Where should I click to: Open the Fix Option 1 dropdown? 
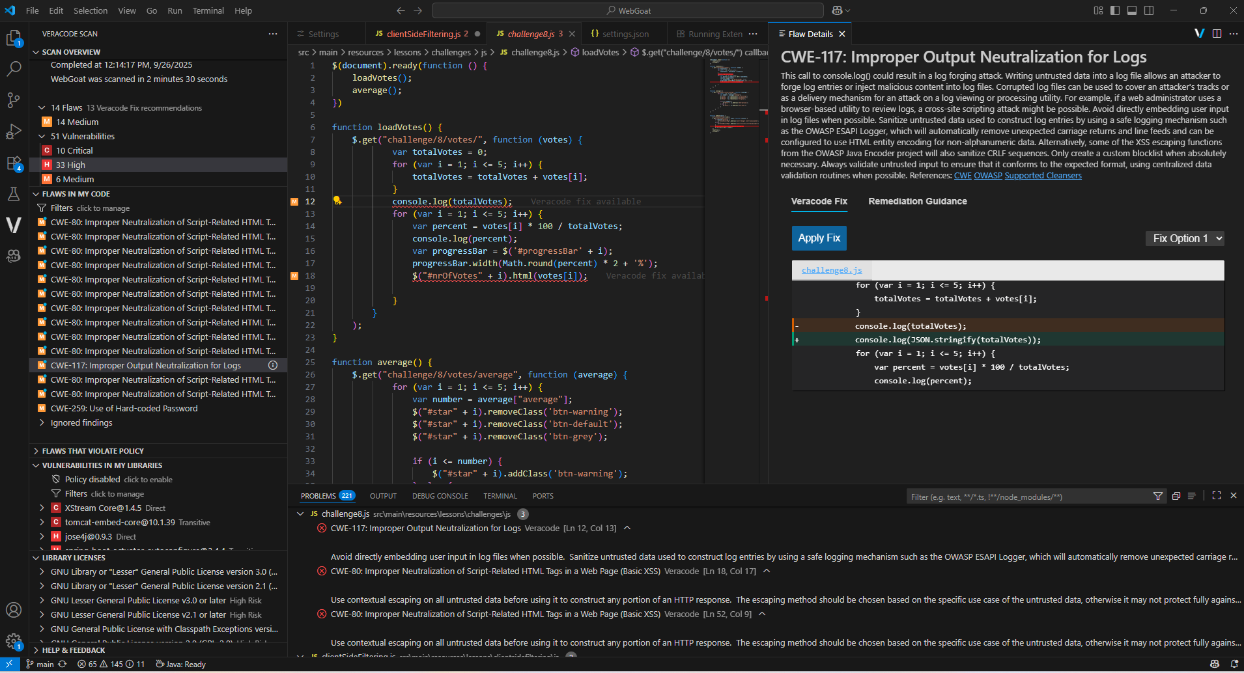click(1185, 238)
